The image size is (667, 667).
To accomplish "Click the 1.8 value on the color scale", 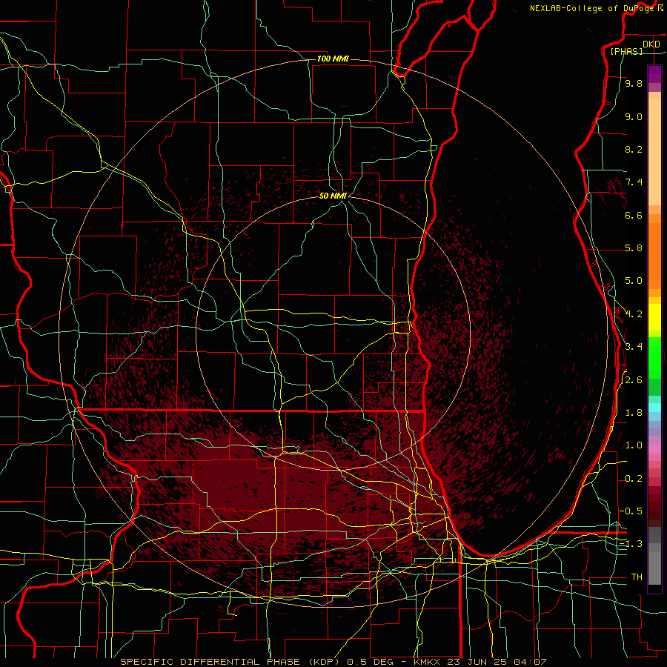I will coord(634,413).
